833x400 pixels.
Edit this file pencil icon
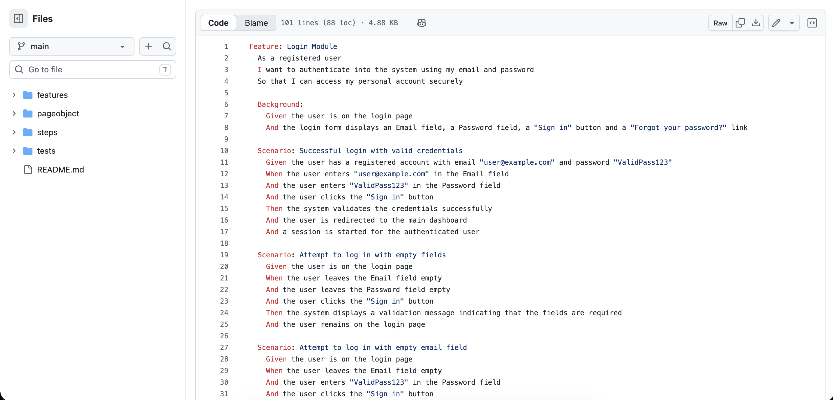click(x=776, y=23)
